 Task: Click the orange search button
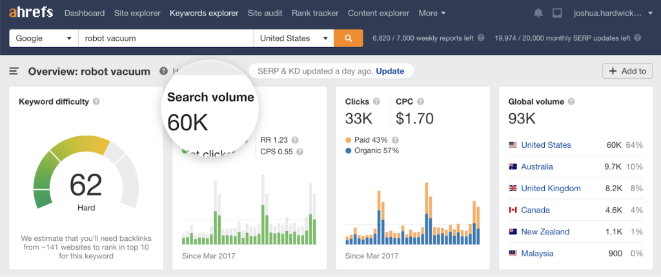348,38
